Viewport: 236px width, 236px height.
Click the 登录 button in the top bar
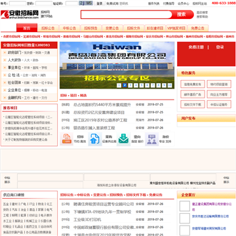click(100, 3)
